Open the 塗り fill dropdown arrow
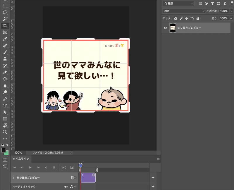This screenshot has height=190, width=234. pyautogui.click(x=231, y=18)
